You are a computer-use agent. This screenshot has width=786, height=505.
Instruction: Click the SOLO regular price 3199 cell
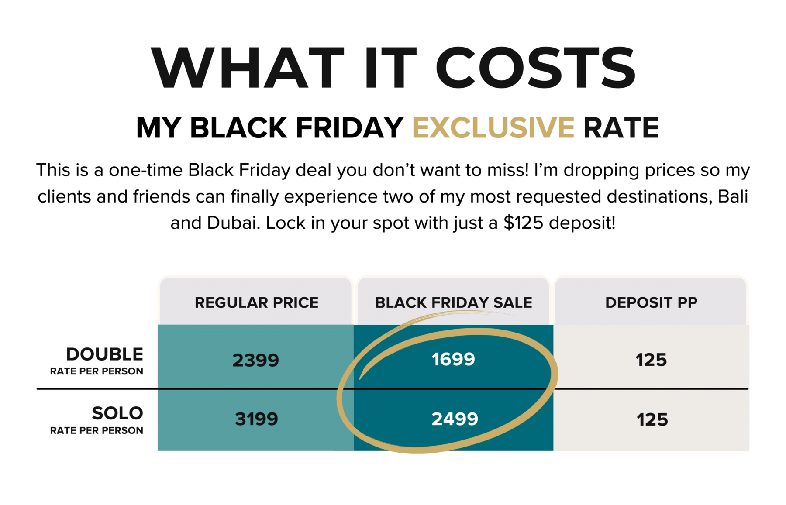pos(256,419)
